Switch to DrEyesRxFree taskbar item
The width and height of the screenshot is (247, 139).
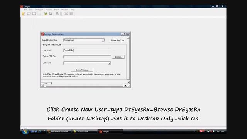pyautogui.click(x=85, y=131)
